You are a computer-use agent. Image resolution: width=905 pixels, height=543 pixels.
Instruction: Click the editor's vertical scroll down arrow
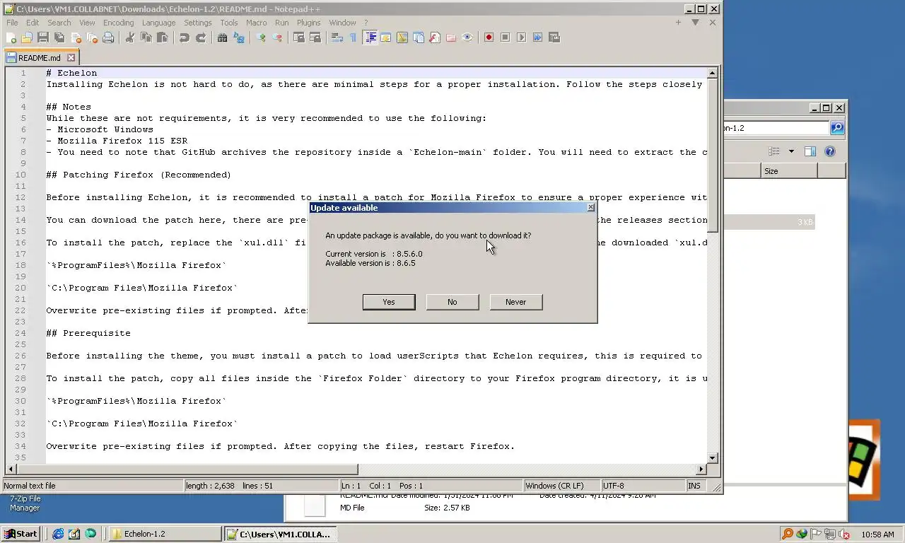point(712,458)
